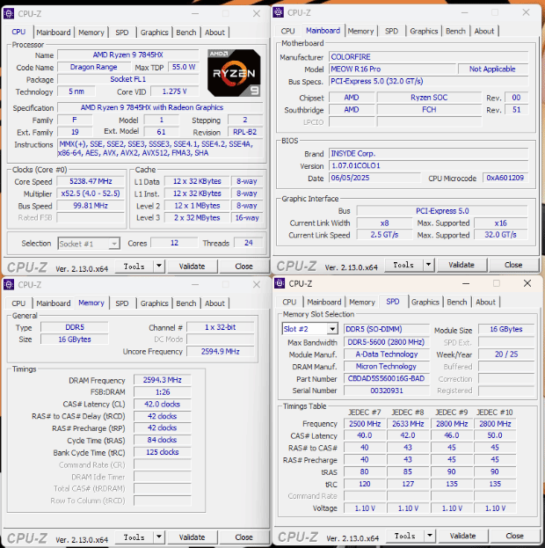The width and height of the screenshot is (545, 548).
Task: Switch to the Bench tab in the Processor window
Action: pyautogui.click(x=186, y=33)
